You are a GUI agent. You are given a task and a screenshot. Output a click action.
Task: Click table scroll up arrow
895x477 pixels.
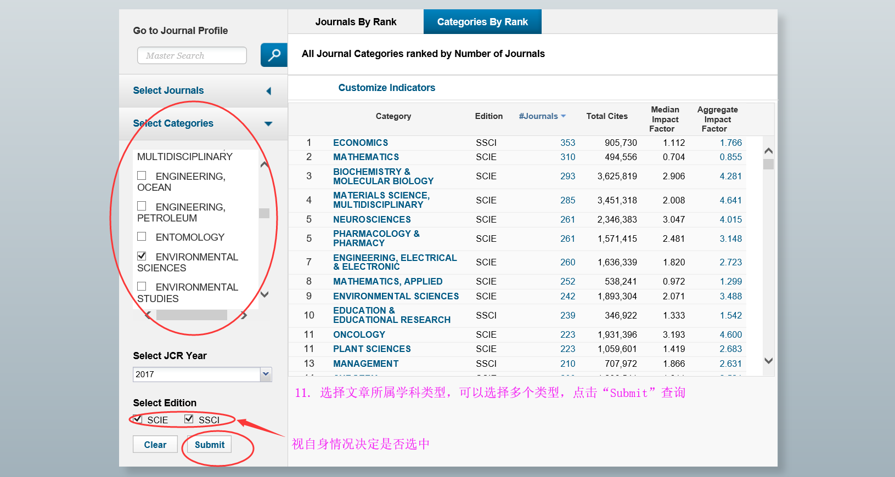(769, 151)
